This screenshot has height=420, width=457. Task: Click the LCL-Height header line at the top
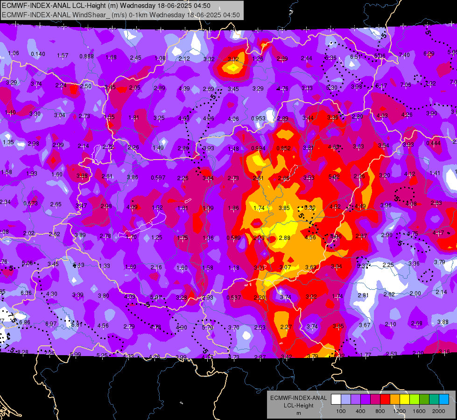106,6
